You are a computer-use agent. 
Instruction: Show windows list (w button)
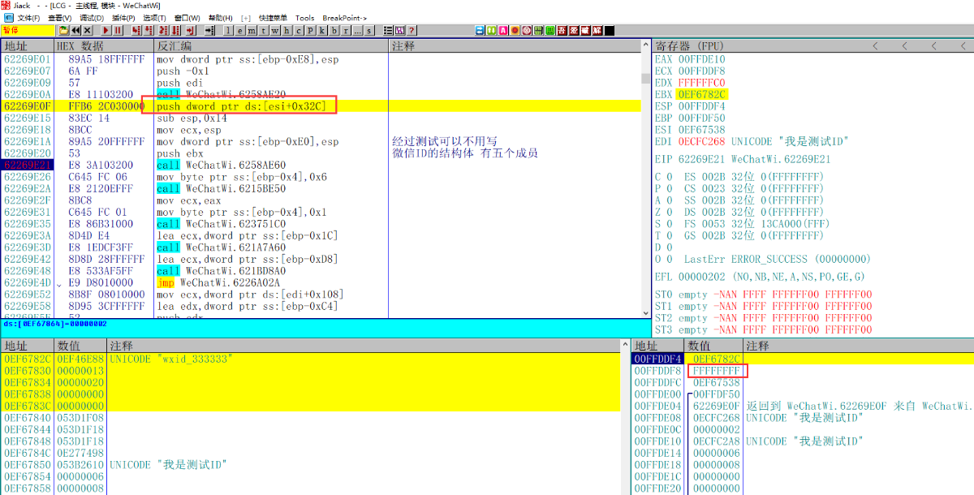point(275,31)
